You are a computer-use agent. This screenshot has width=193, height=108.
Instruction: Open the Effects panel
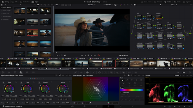coord(177,2)
